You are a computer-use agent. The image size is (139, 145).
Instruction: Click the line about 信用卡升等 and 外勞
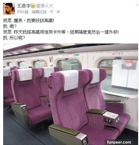click(x=61, y=32)
